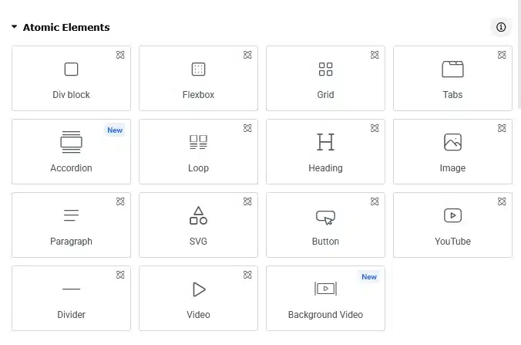Insert the Background Video element
Viewport: 521px width, 345px height.
[x=325, y=299]
